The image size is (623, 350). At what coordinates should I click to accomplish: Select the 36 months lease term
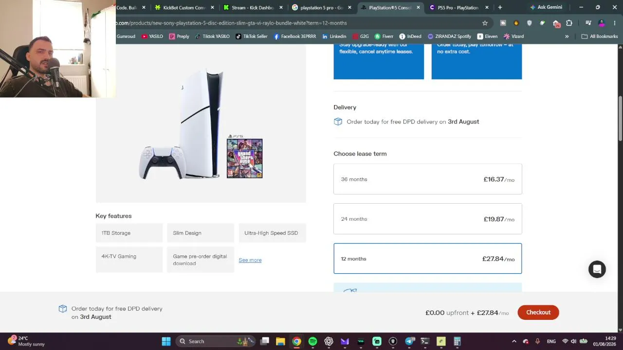tap(427, 179)
